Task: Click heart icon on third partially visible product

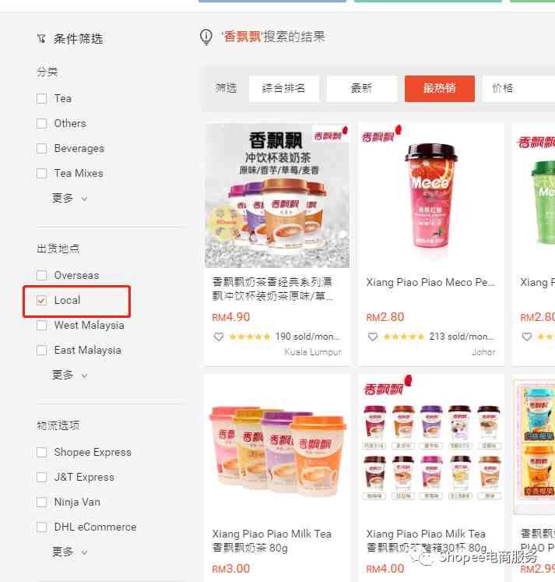Action: [527, 337]
